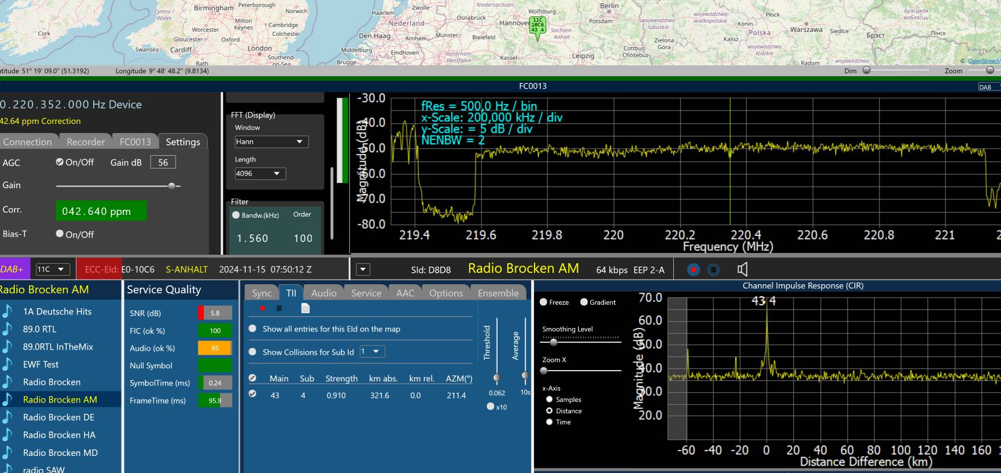1001x473 pixels.
Task: Select the Radio Brocken HA service
Action: pyautogui.click(x=59, y=435)
